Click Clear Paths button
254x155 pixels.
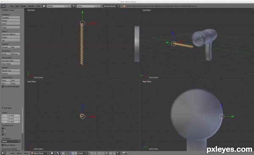11,64
